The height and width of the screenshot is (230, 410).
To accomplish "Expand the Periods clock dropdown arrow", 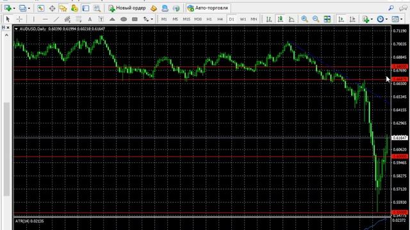I will (386, 19).
